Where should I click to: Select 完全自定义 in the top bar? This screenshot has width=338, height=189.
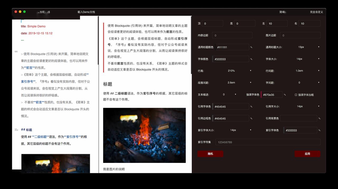coord(316,12)
